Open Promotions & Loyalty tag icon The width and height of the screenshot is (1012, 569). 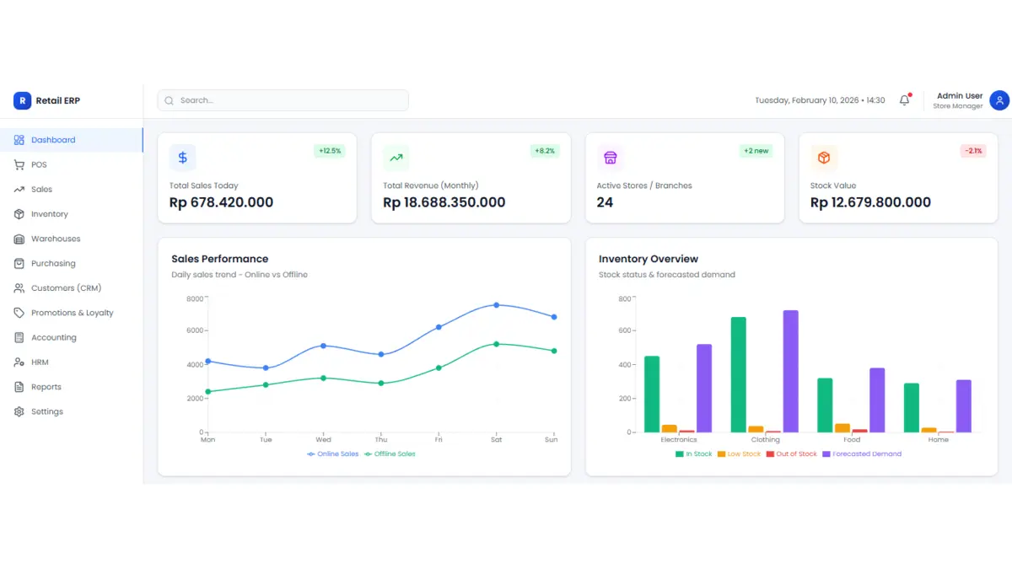[18, 312]
